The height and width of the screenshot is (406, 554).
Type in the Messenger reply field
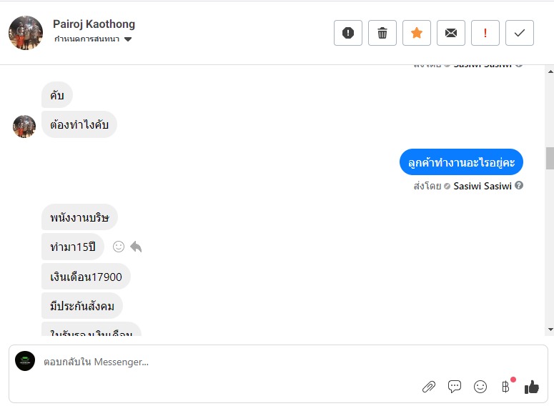tap(214, 362)
